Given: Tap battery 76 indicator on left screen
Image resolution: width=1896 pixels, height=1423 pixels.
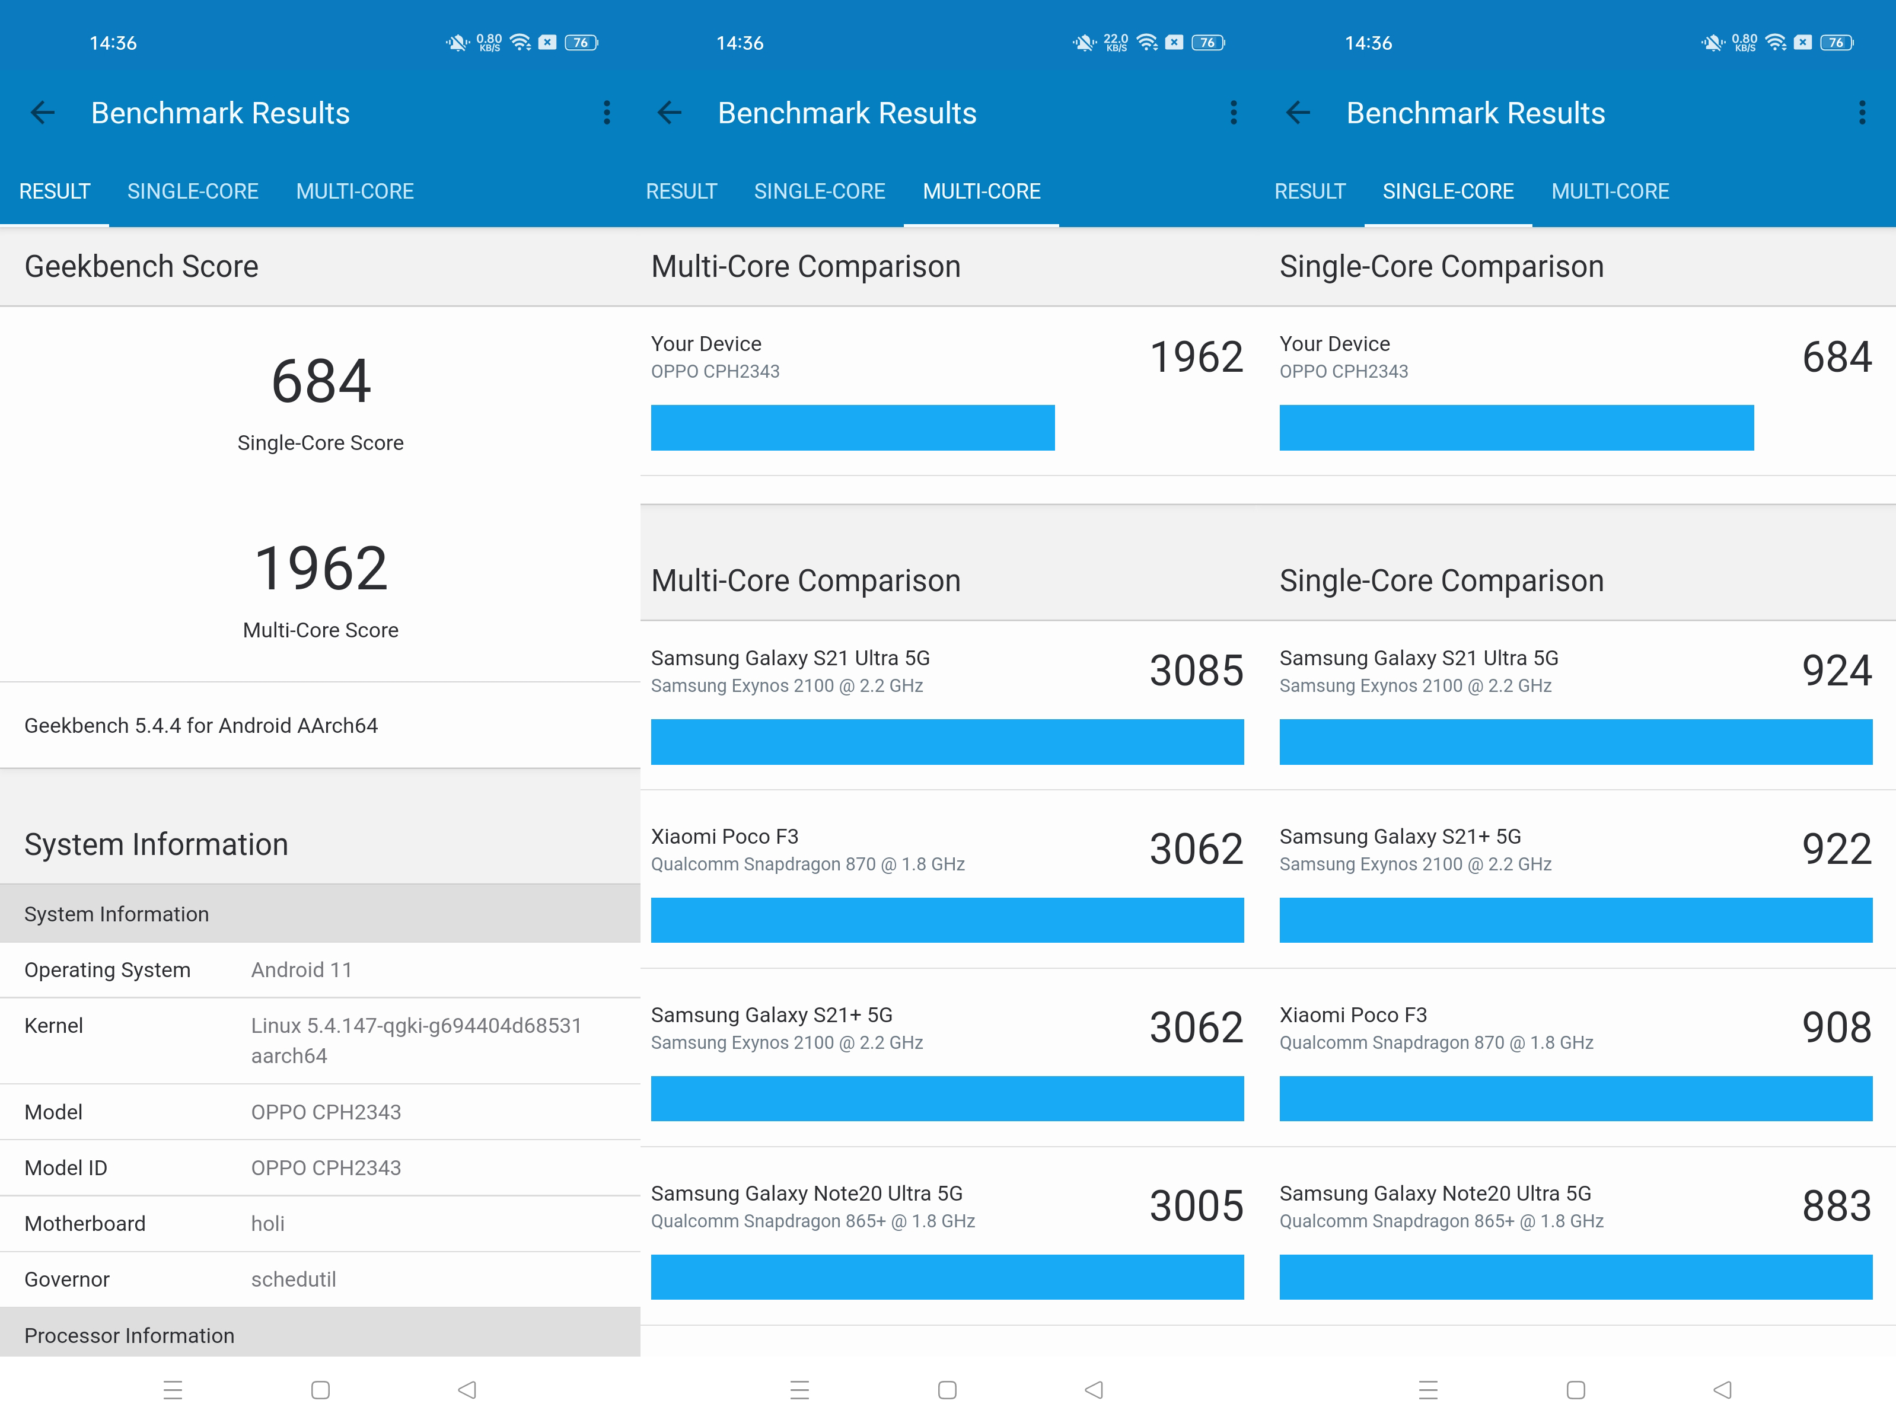Looking at the screenshot, I should 581,42.
